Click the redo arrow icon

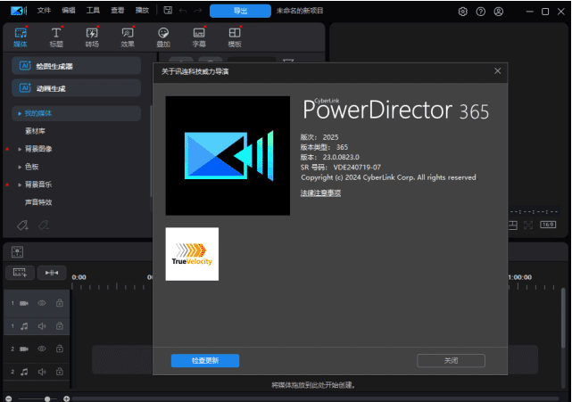(x=198, y=11)
